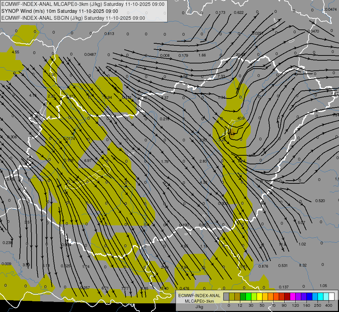339x312 pixels.
Task: Click the map value '3.51'
Action: (27, 222)
